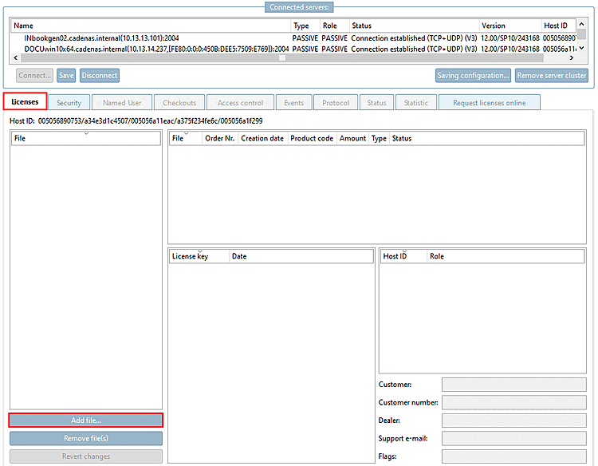This screenshot has height=466, width=598.
Task: Click the server list scroll-right arrow
Action: point(571,58)
